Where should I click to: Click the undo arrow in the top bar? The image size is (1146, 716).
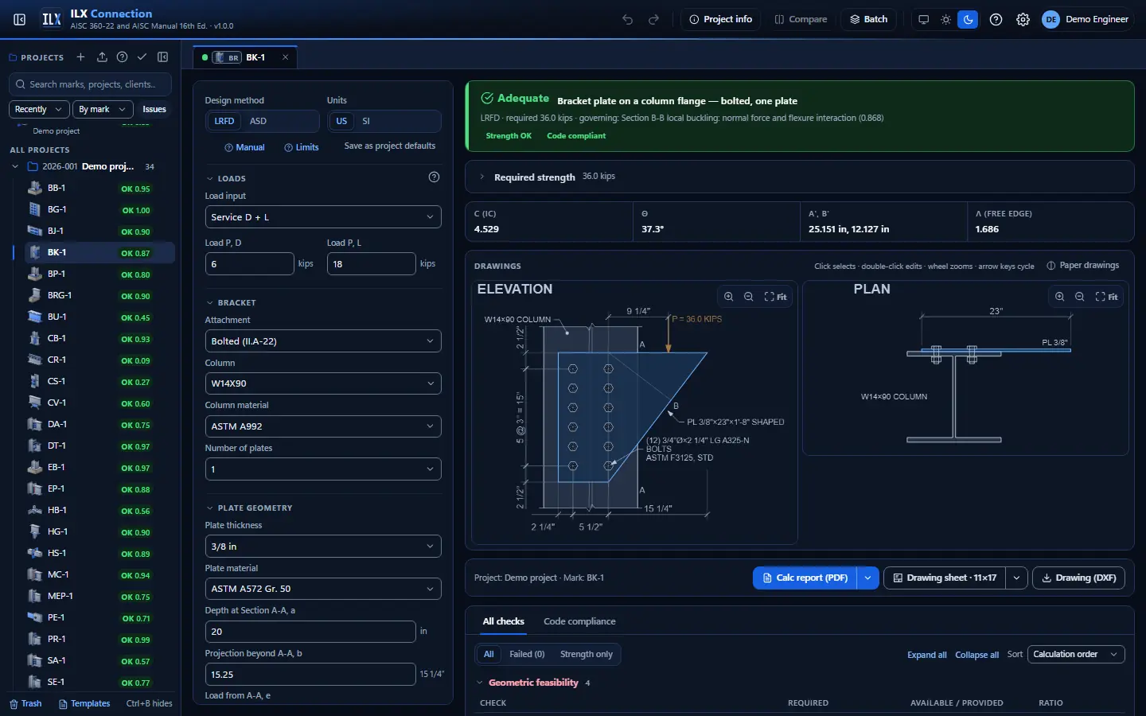click(628, 19)
